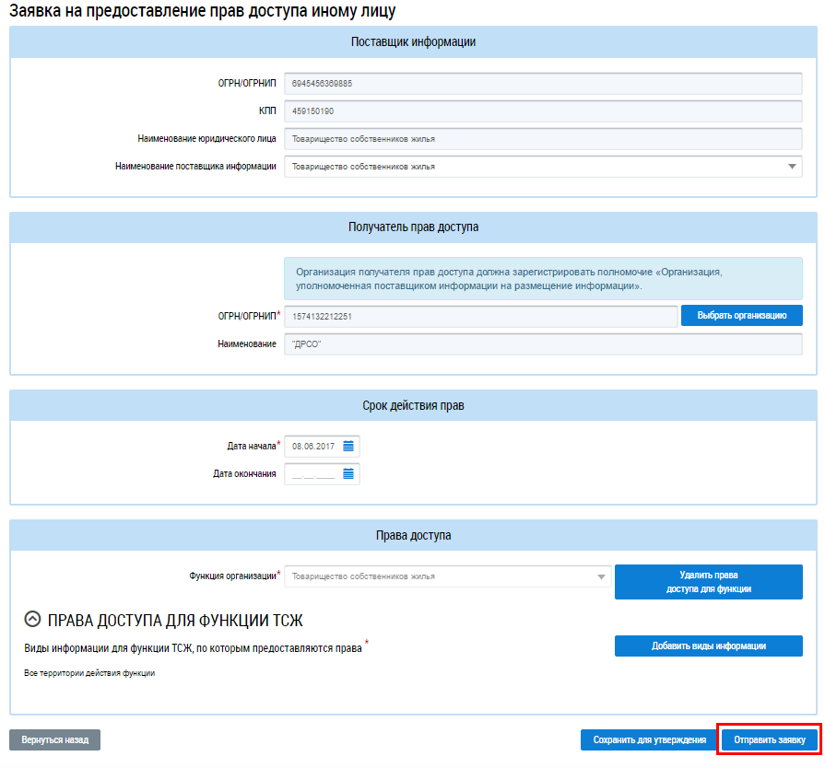This screenshot has width=825, height=768.
Task: Click Удалить права доступа для функции
Action: pyautogui.click(x=708, y=582)
